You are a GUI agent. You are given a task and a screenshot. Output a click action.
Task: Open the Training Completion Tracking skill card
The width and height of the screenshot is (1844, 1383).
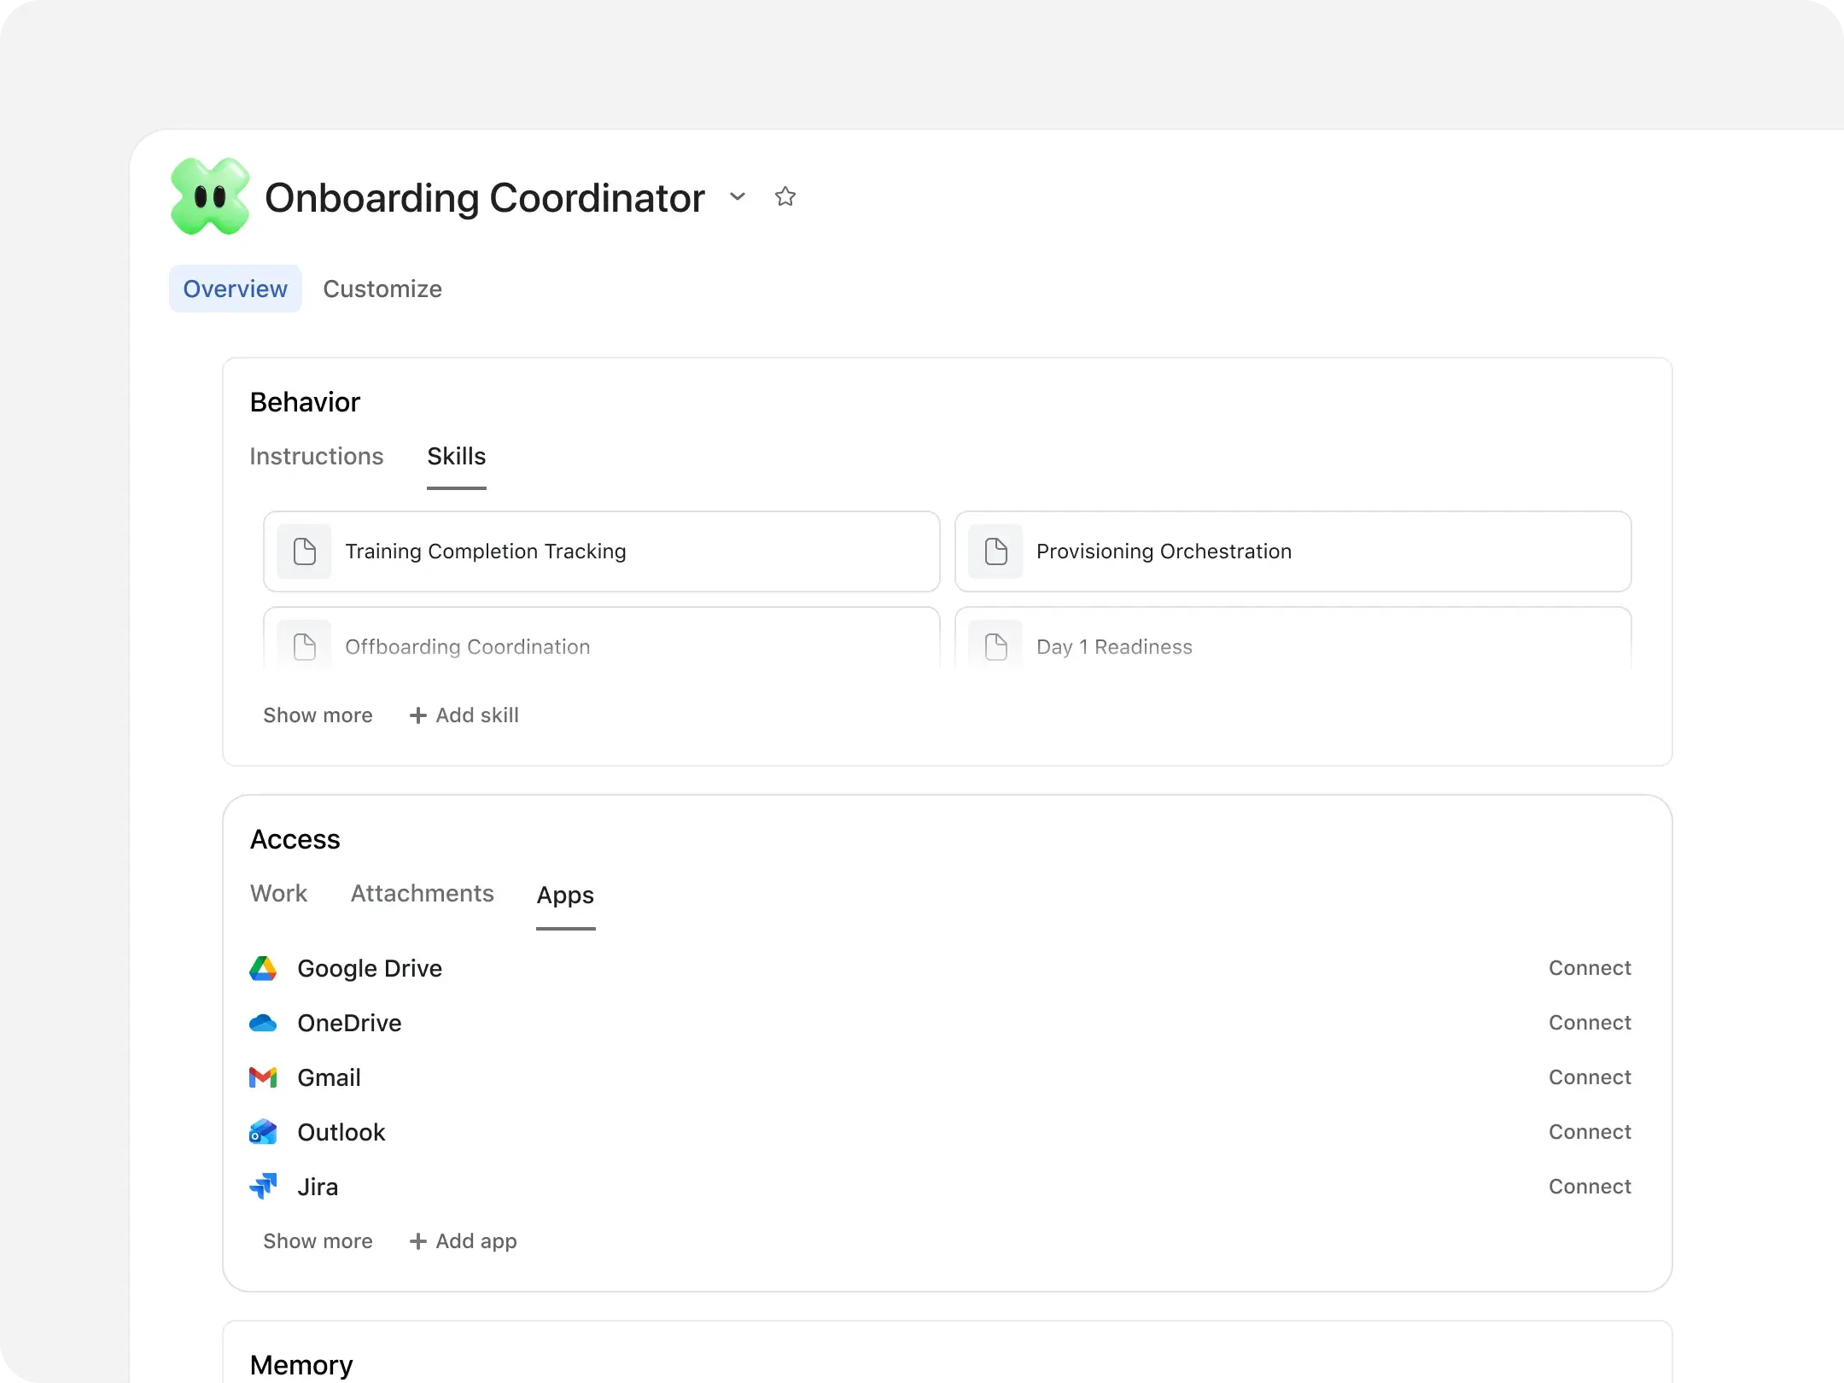point(602,551)
